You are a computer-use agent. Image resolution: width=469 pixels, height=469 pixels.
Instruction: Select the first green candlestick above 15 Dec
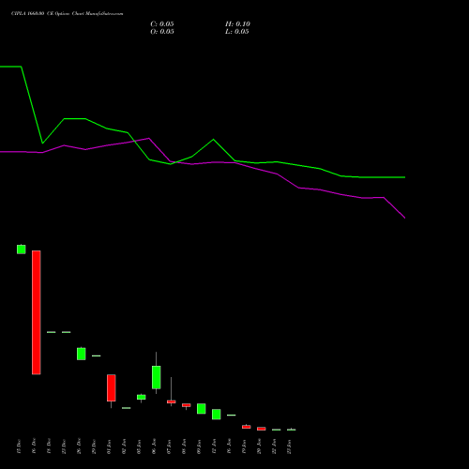tap(22, 250)
